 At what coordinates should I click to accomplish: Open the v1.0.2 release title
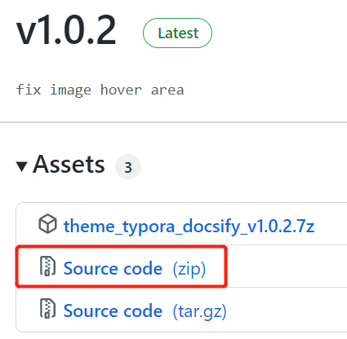click(x=66, y=30)
